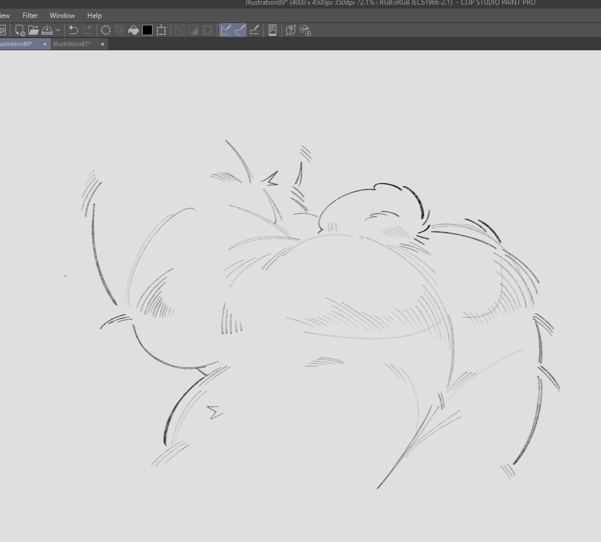This screenshot has width=601, height=542.
Task: Expand the Save options dropdown arrow
Action: tap(58, 30)
